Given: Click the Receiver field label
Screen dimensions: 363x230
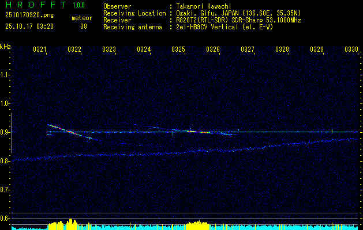Looking at the screenshot, I should (x=117, y=20).
